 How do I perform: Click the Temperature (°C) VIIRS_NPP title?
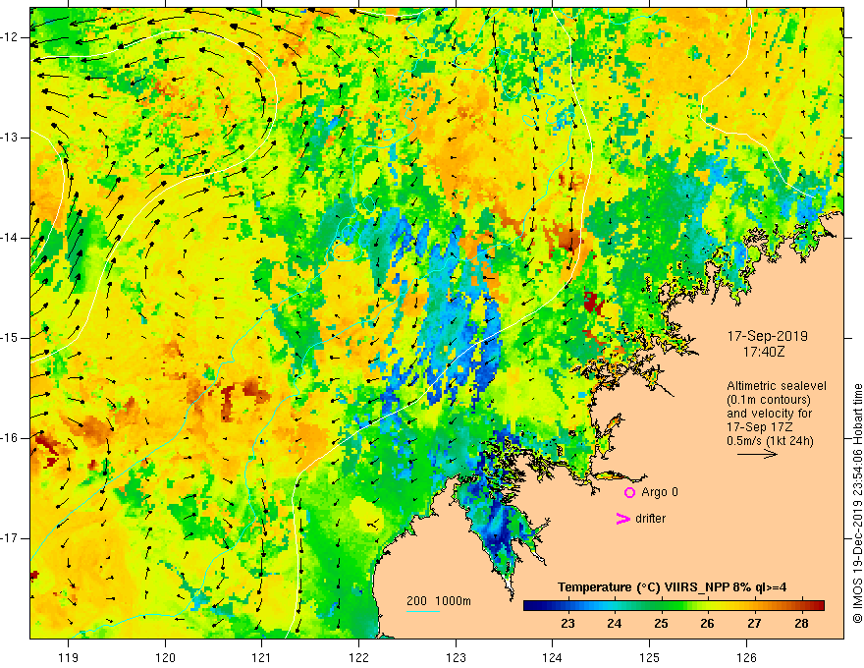tap(672, 587)
